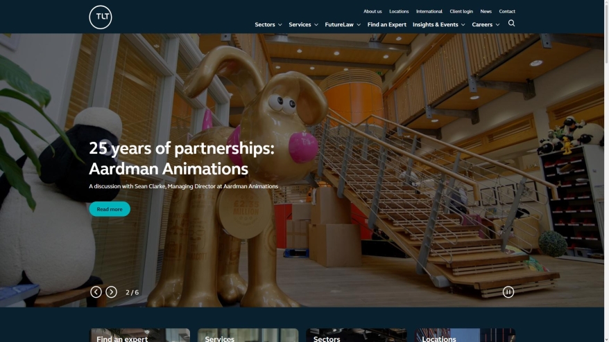Image resolution: width=609 pixels, height=342 pixels.
Task: Visit the Locations top link
Action: [x=399, y=11]
